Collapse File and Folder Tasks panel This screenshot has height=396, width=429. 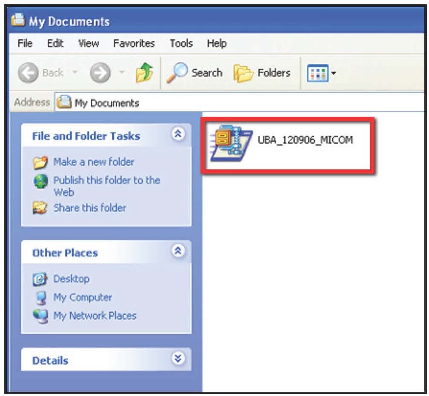tap(178, 134)
